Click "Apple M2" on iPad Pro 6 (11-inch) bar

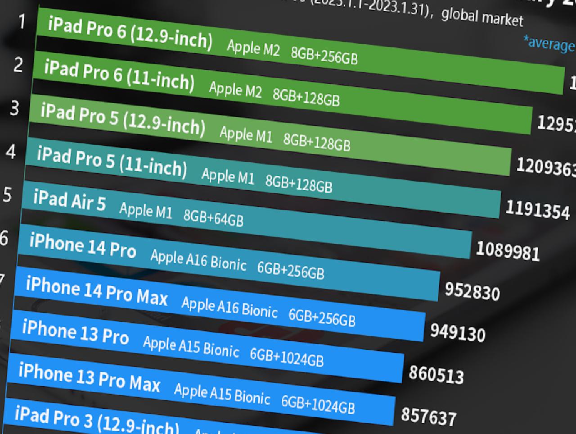(235, 89)
